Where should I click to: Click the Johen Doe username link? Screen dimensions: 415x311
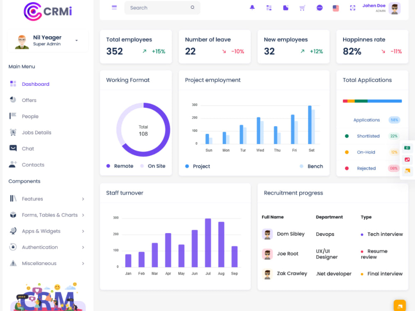point(374,5)
